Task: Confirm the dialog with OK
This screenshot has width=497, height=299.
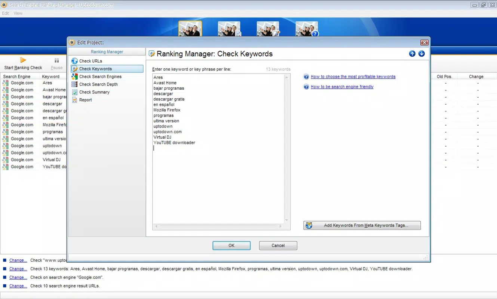Action: pos(231,246)
